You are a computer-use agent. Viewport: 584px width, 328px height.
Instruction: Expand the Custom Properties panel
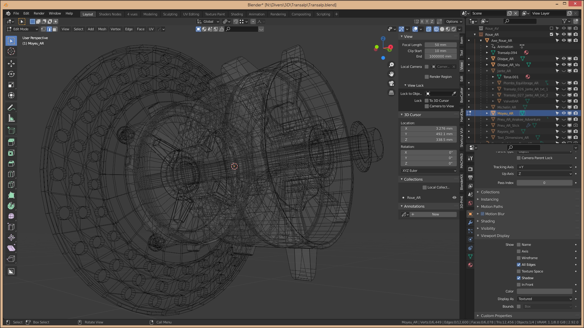pos(496,316)
